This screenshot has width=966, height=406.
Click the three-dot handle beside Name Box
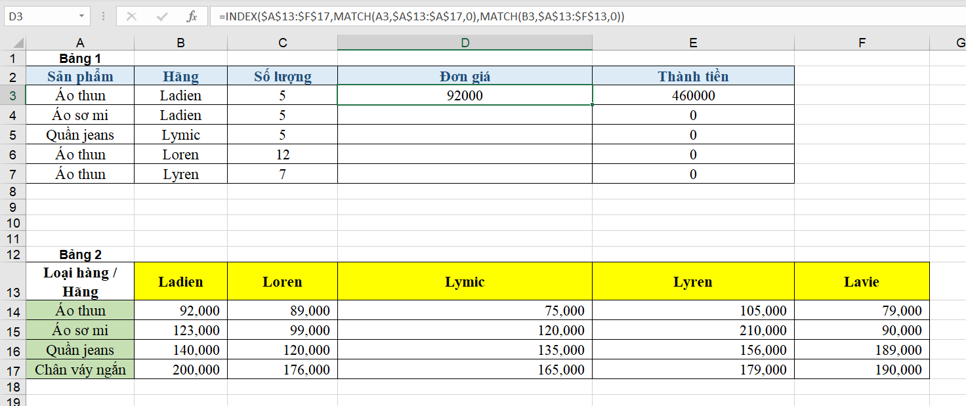[103, 16]
